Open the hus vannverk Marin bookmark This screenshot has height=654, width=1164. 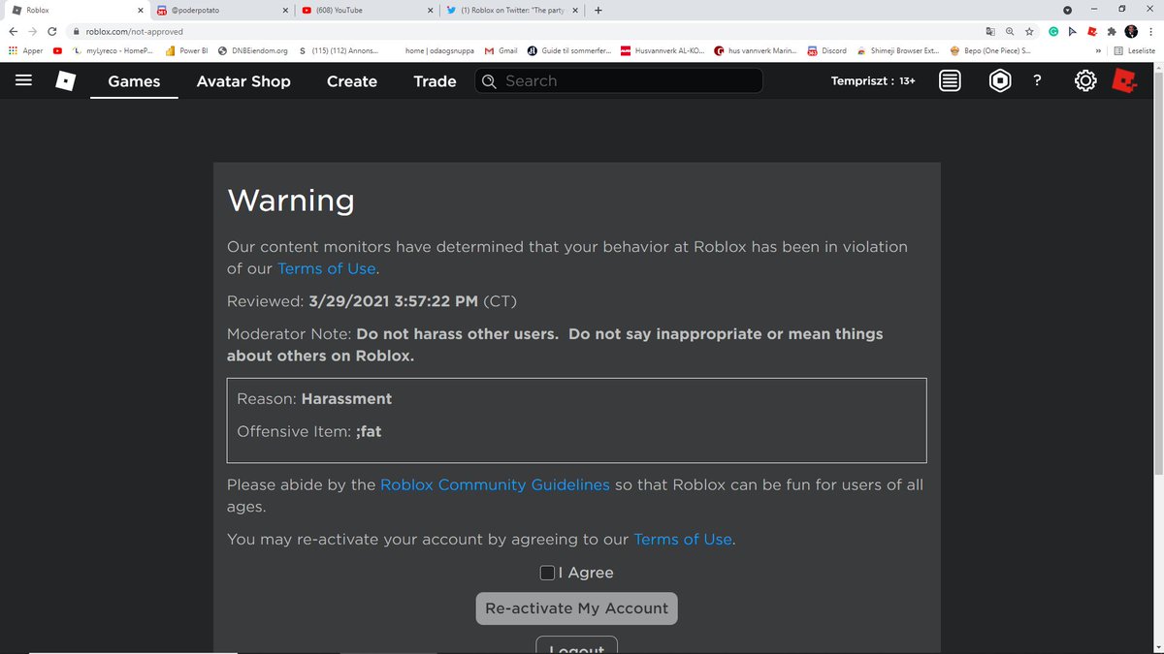[756, 50]
